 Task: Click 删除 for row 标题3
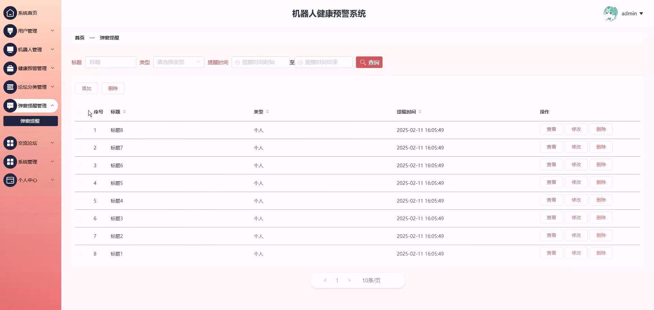(x=601, y=218)
